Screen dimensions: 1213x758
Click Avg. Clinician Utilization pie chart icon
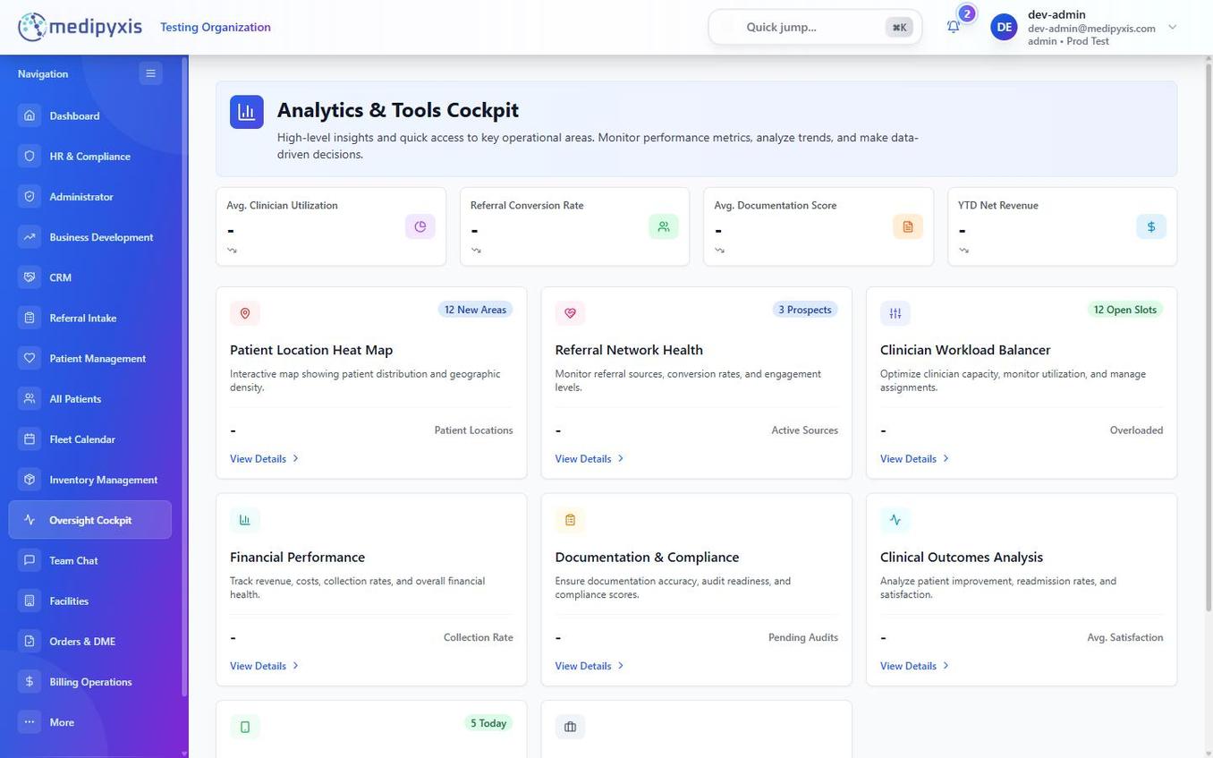[x=420, y=226]
